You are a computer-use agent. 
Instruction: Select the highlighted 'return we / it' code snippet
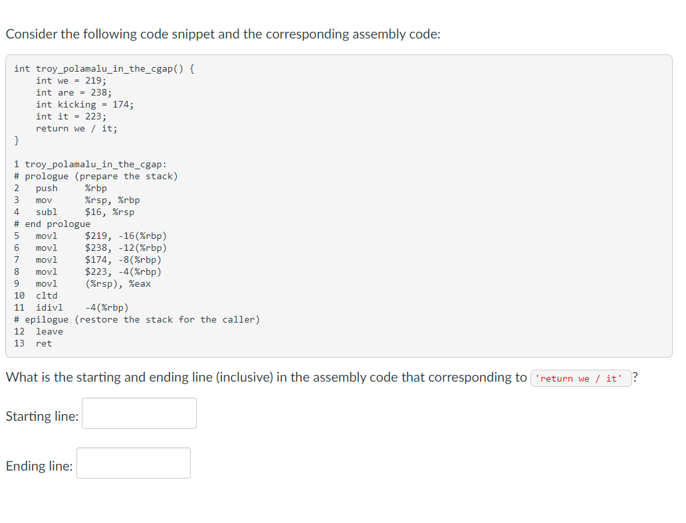tap(581, 378)
